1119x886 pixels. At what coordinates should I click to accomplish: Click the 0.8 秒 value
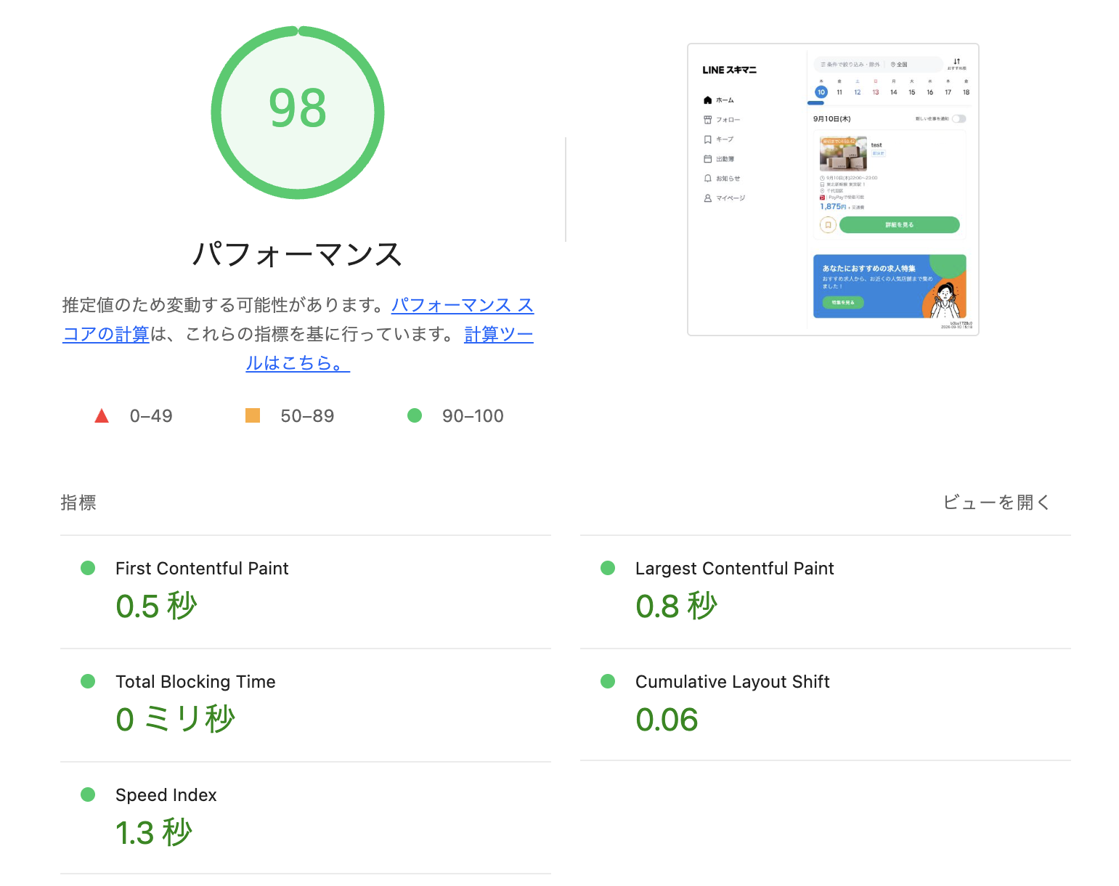click(x=677, y=606)
